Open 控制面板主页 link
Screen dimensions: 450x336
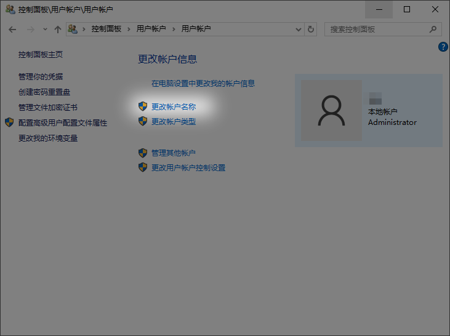tap(41, 55)
